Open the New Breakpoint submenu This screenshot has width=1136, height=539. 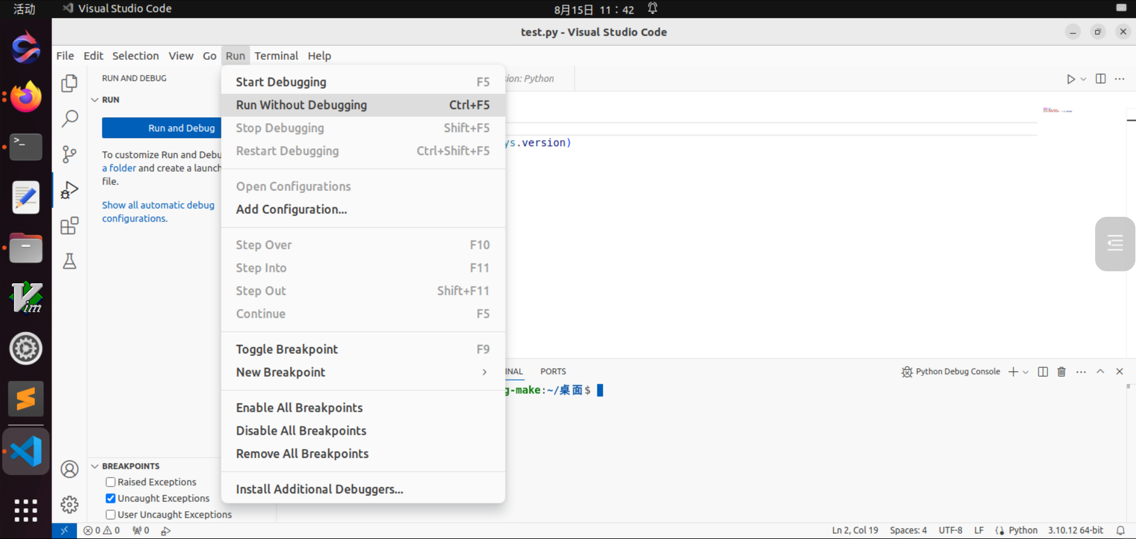click(x=362, y=372)
